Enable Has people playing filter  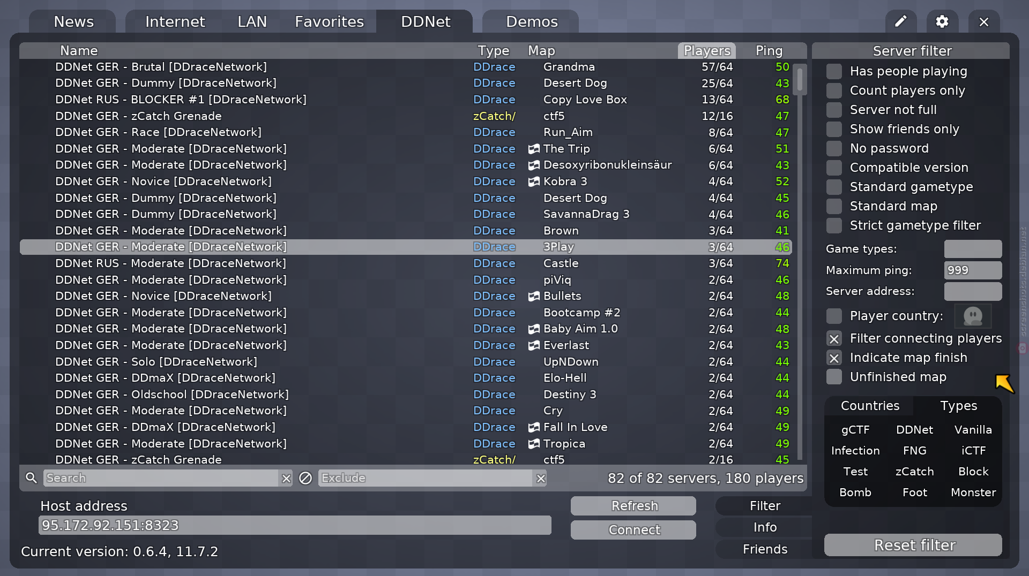tap(834, 71)
